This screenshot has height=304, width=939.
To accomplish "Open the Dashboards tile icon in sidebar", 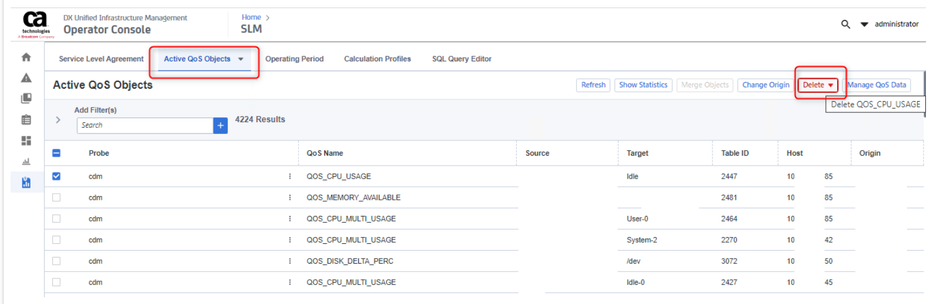I will 26,141.
